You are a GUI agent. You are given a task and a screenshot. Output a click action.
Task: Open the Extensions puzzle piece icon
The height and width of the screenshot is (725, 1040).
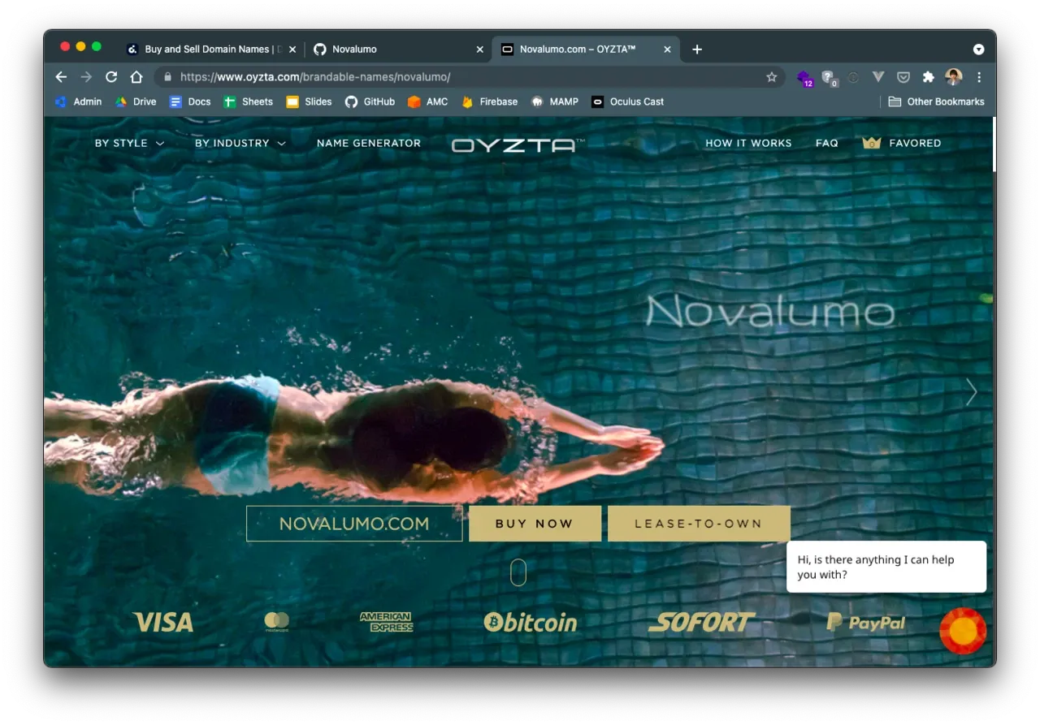pos(928,77)
